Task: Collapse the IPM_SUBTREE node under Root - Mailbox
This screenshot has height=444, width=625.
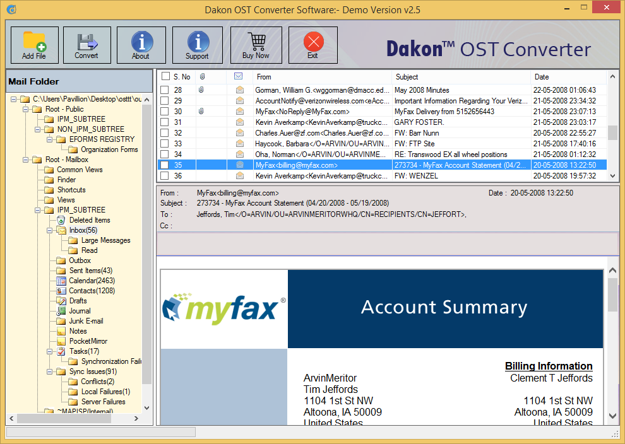Action: pos(37,210)
